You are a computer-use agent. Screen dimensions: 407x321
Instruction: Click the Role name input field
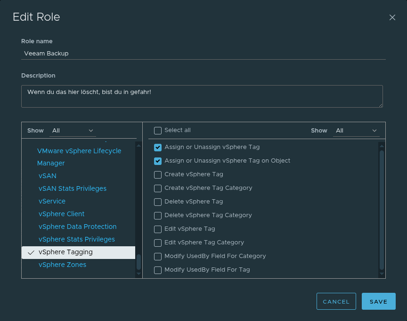tap(203, 54)
